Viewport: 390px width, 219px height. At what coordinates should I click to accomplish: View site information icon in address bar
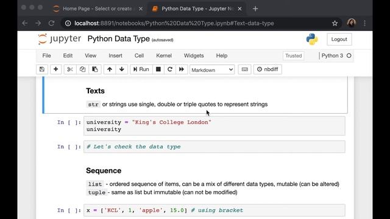(x=68, y=23)
